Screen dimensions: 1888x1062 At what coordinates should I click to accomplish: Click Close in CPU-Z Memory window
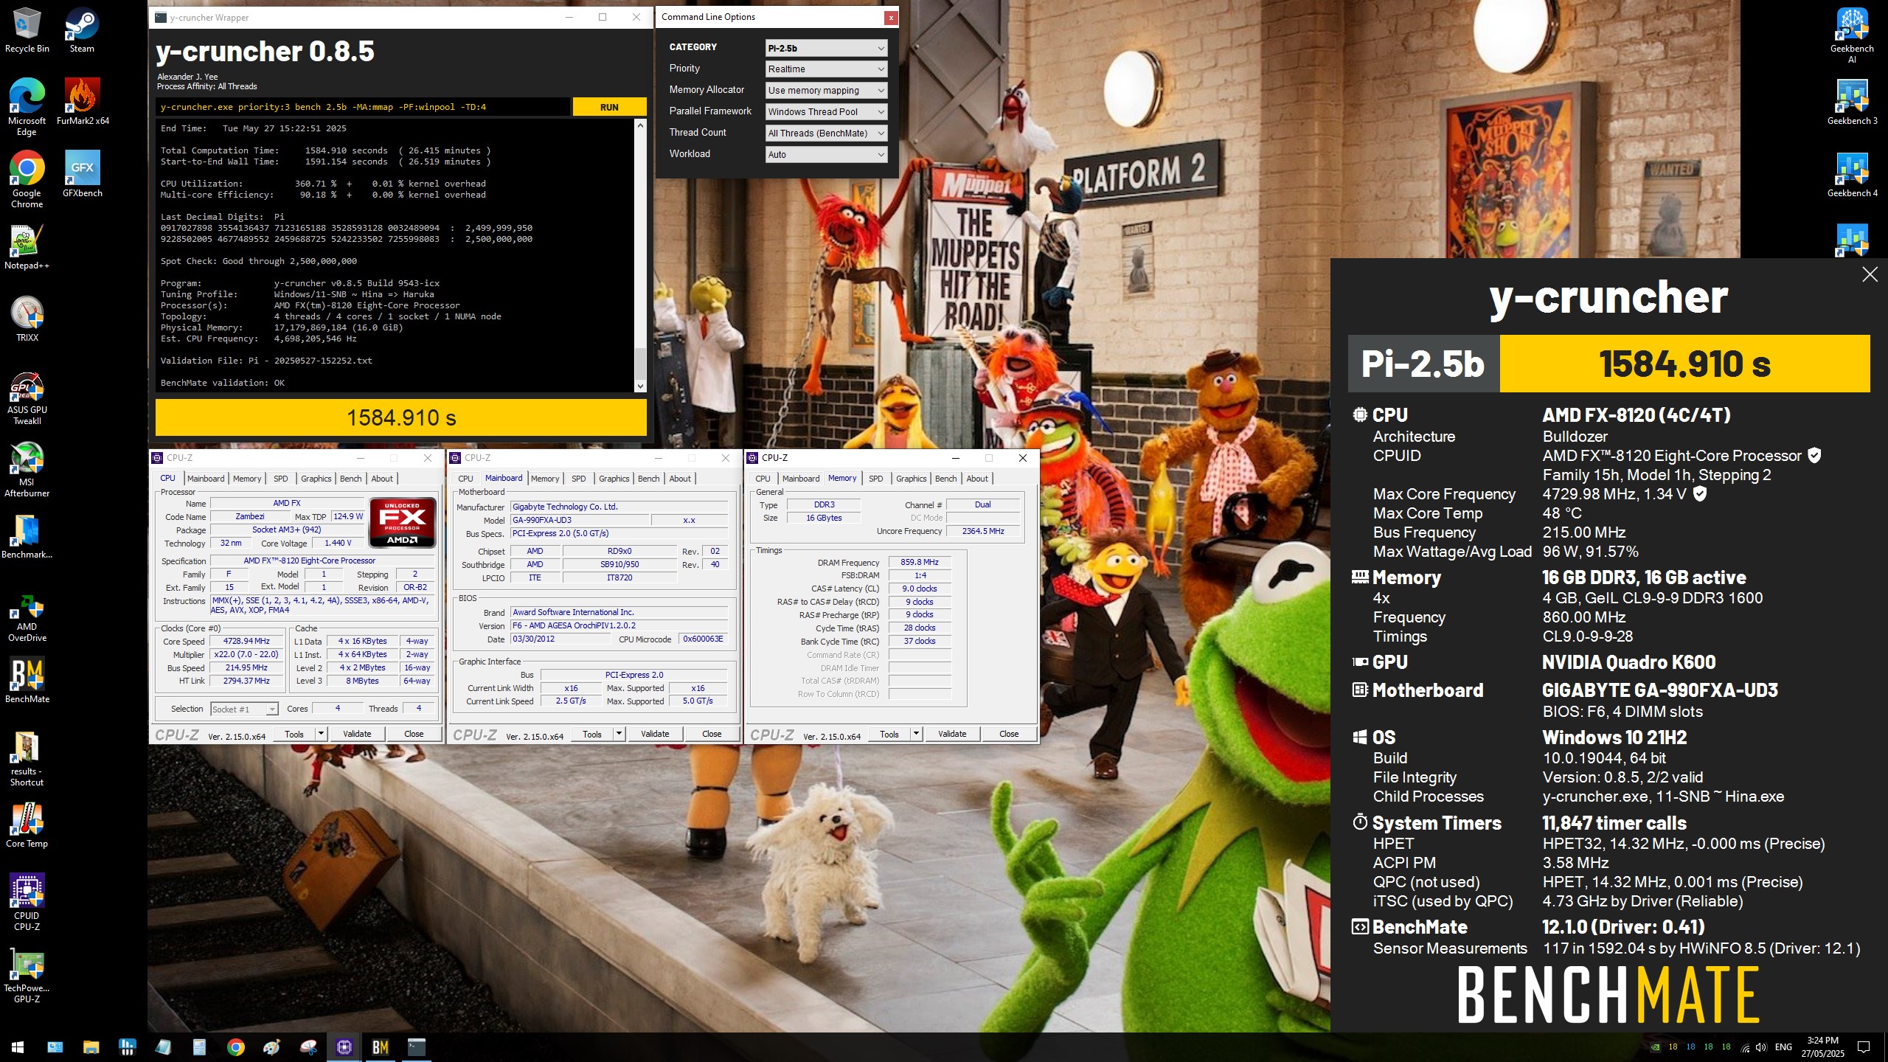pos(1009,734)
